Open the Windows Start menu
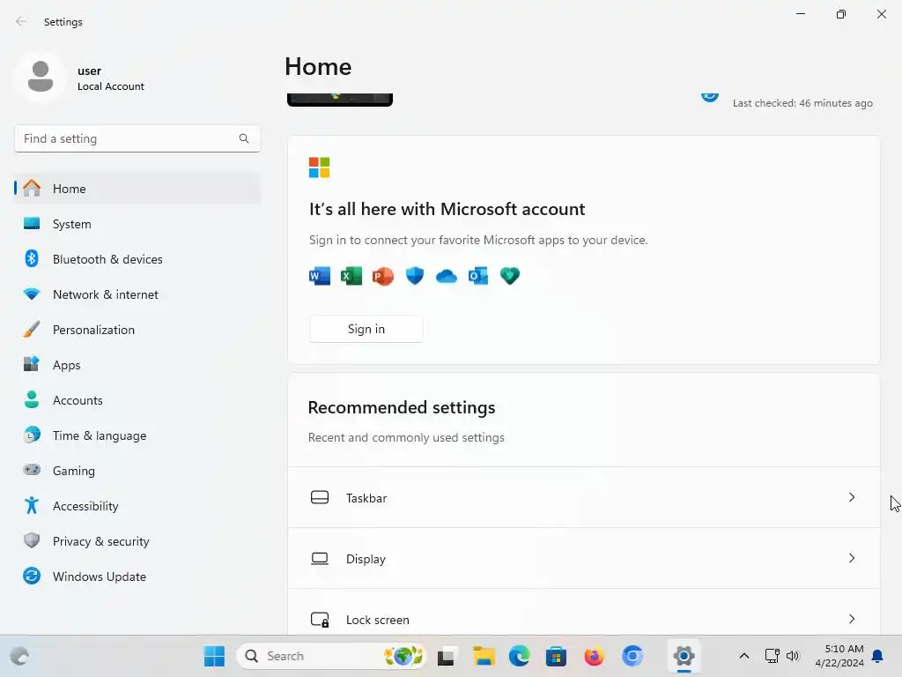 pyautogui.click(x=214, y=656)
